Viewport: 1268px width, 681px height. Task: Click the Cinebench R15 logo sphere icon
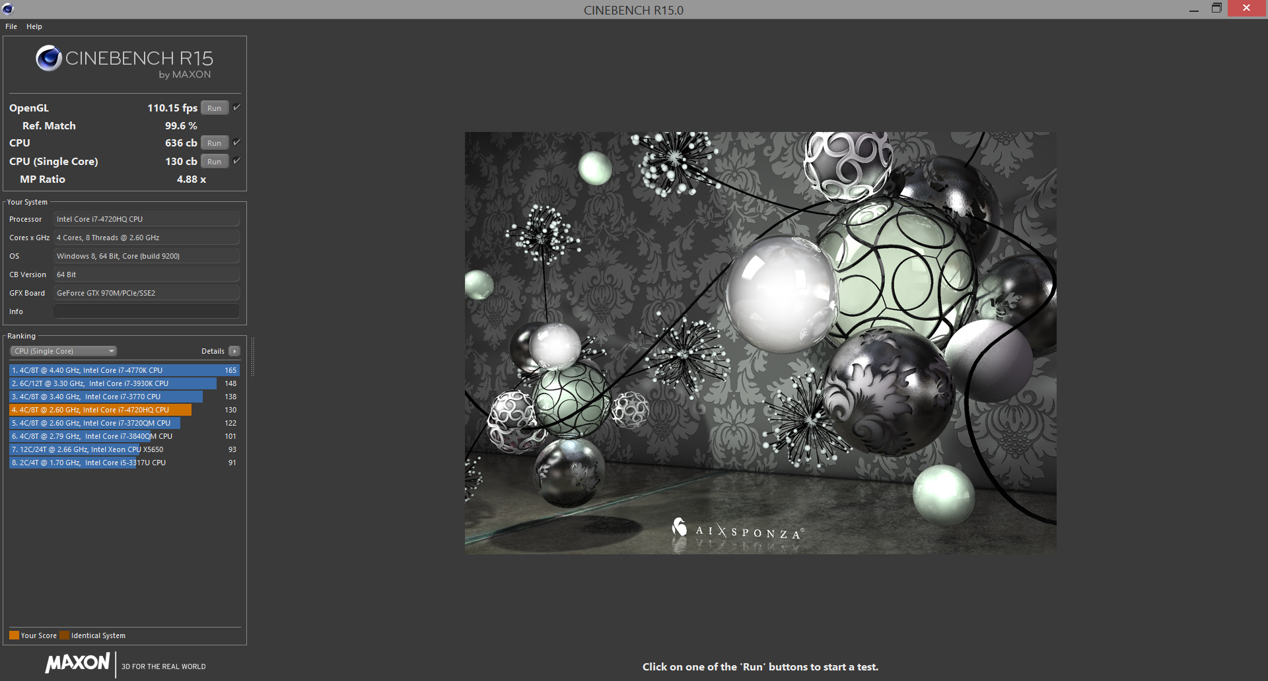pyautogui.click(x=49, y=59)
